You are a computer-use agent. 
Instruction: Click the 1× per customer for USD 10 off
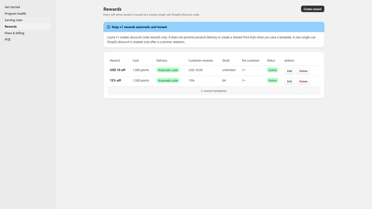click(x=244, y=70)
